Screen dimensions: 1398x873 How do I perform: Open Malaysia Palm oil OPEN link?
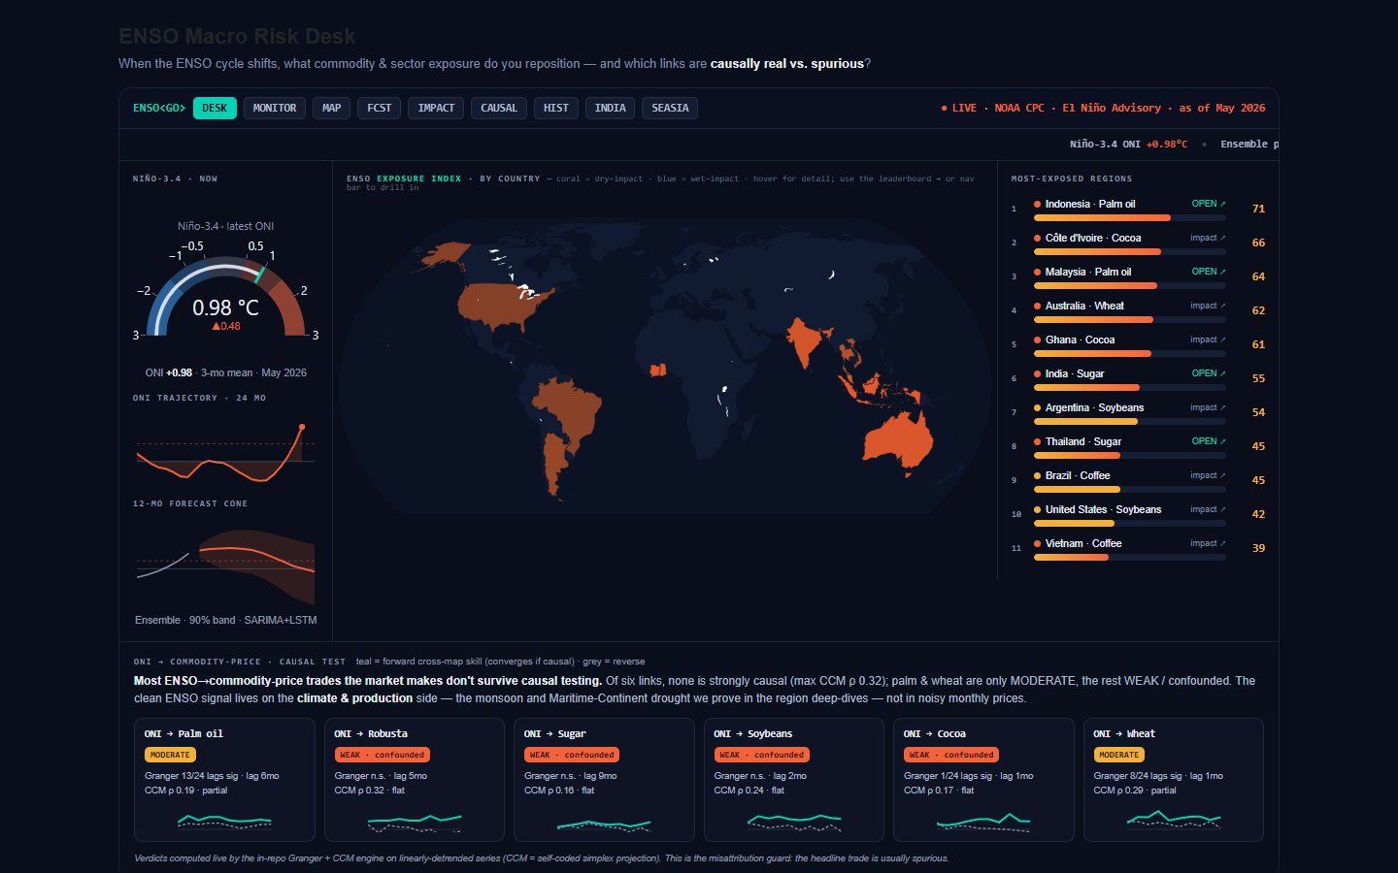[1209, 272]
